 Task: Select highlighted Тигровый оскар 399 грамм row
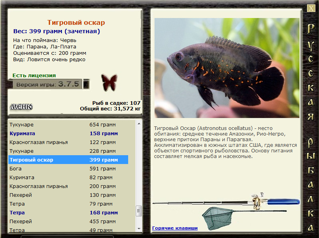pos(68,160)
